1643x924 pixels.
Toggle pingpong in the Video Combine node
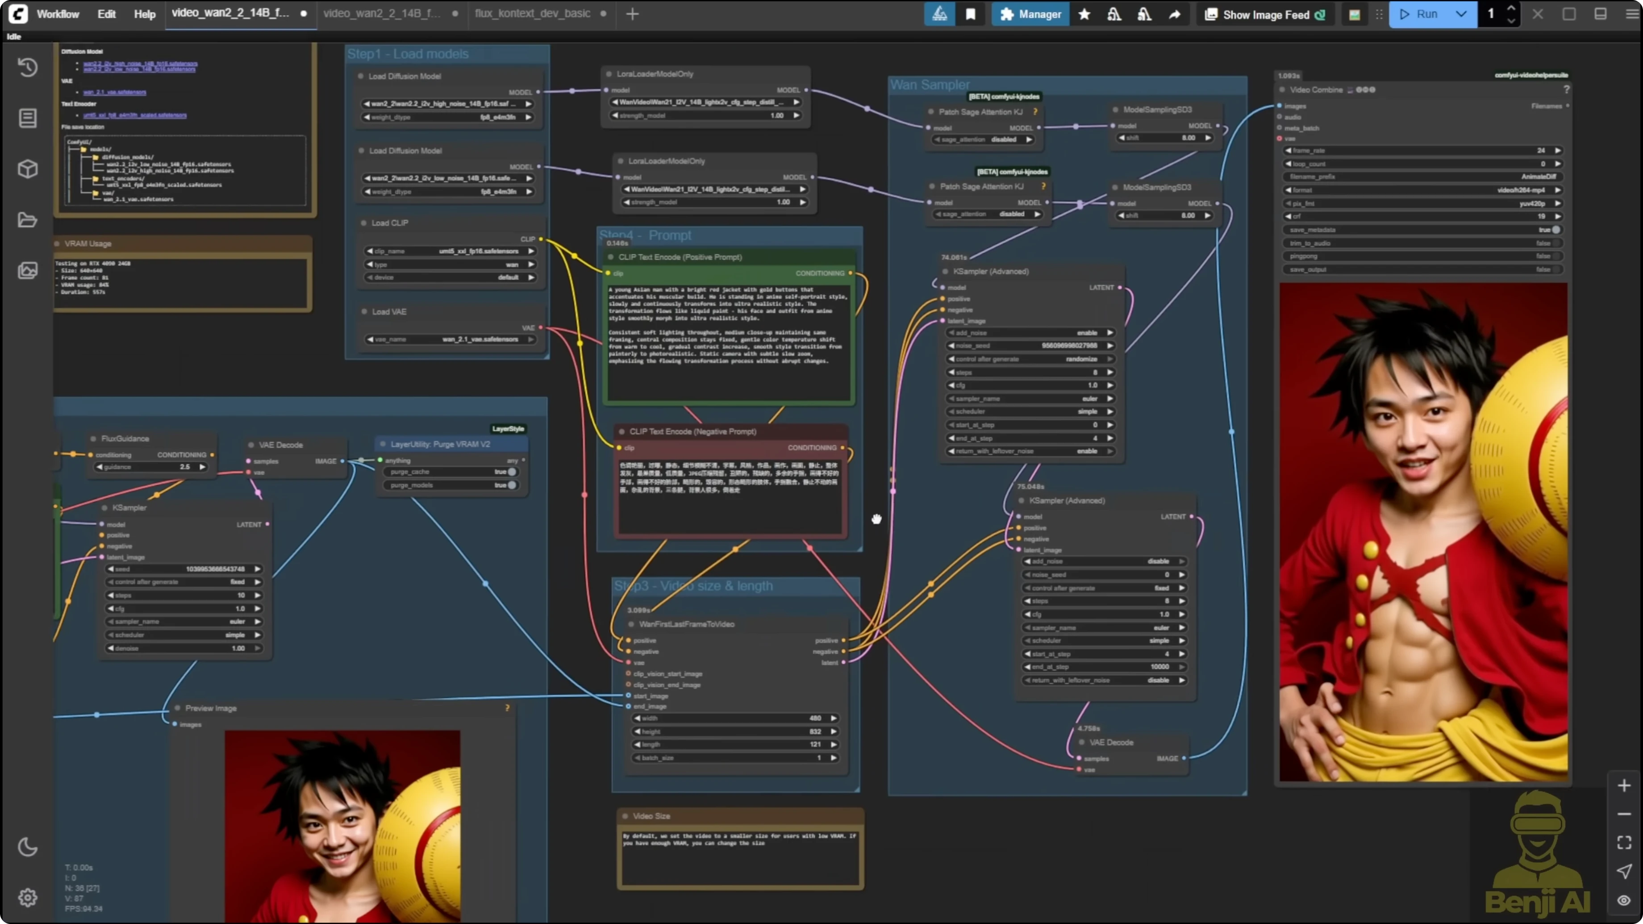coord(1554,256)
